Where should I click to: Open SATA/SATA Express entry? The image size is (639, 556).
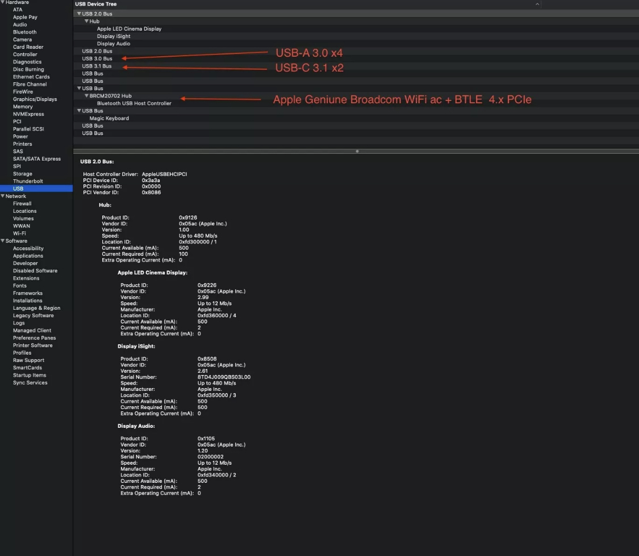tap(37, 159)
